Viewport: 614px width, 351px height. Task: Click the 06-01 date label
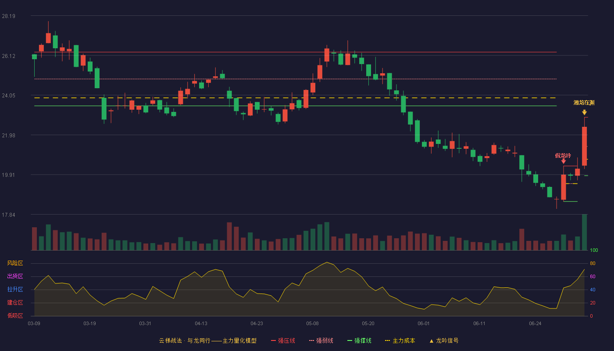pyautogui.click(x=424, y=323)
